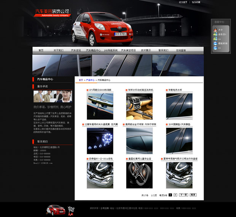Open the 车载电热水杯 product title
The image size is (236, 217).
175,90
